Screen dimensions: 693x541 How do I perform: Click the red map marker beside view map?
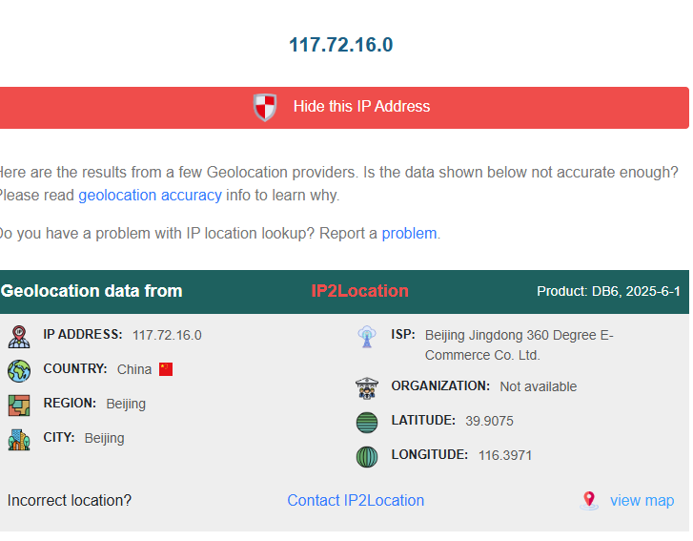(589, 501)
